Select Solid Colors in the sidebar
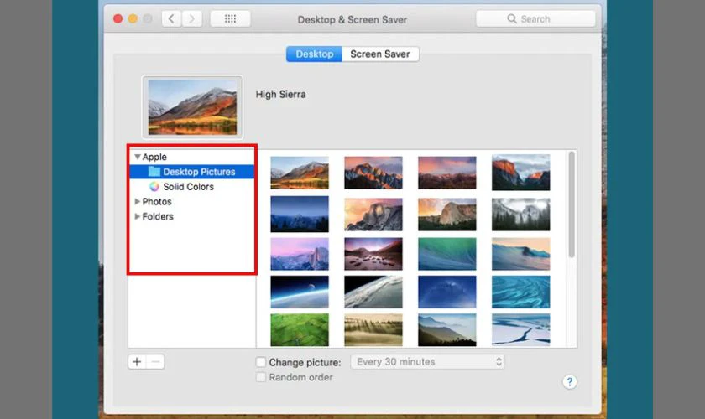This screenshot has height=419, width=705. click(x=192, y=186)
